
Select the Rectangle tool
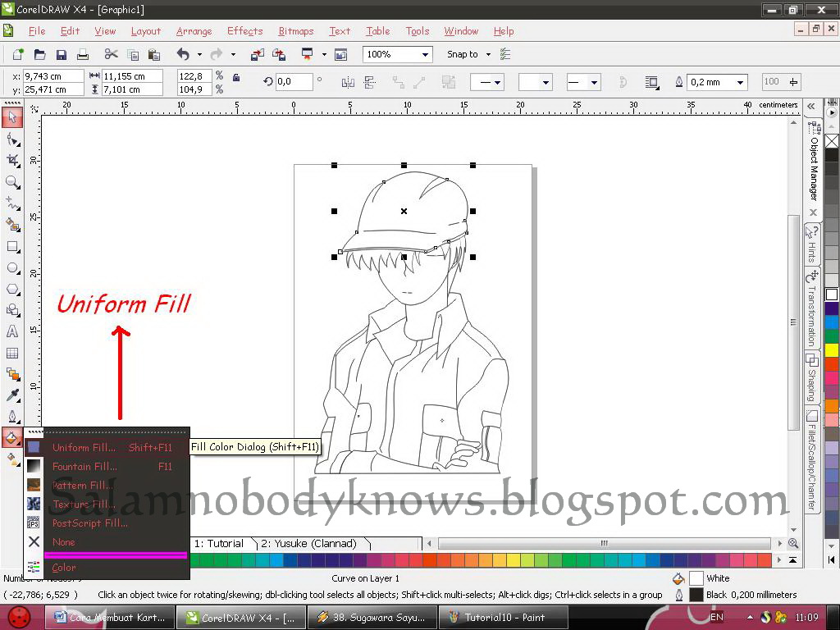12,246
